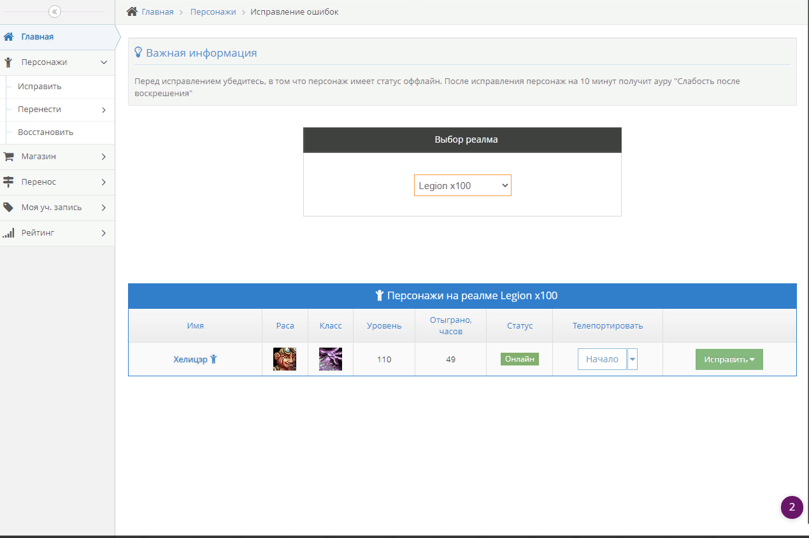This screenshot has width=809, height=538.
Task: Select Исправить in the sidebar submenu
Action: pos(39,87)
